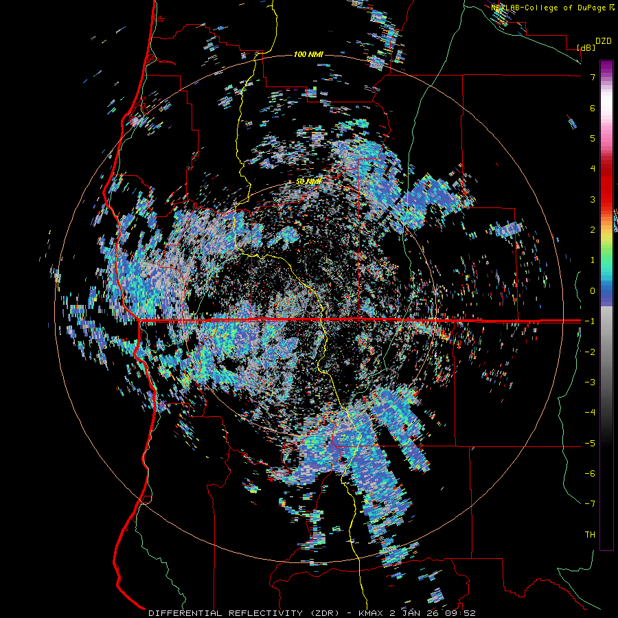Click the 3 value on the color scale
This screenshot has height=618, width=618.
tap(593, 199)
